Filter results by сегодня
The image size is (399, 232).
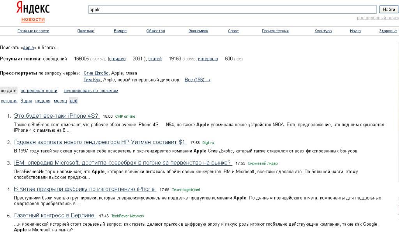pos(9,101)
